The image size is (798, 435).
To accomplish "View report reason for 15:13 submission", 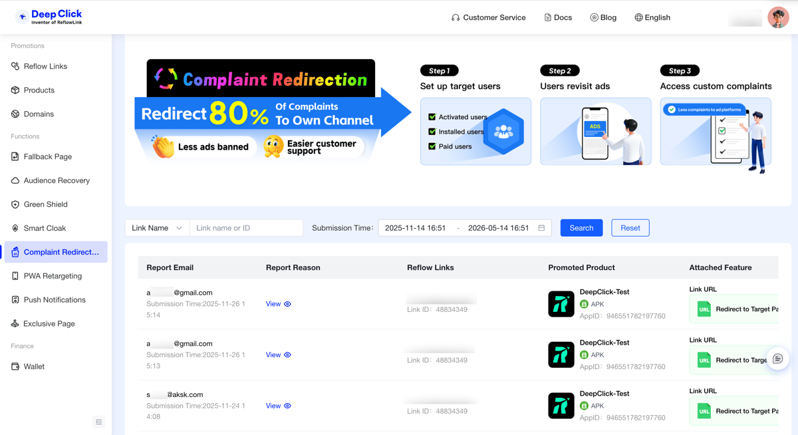I will click(278, 355).
